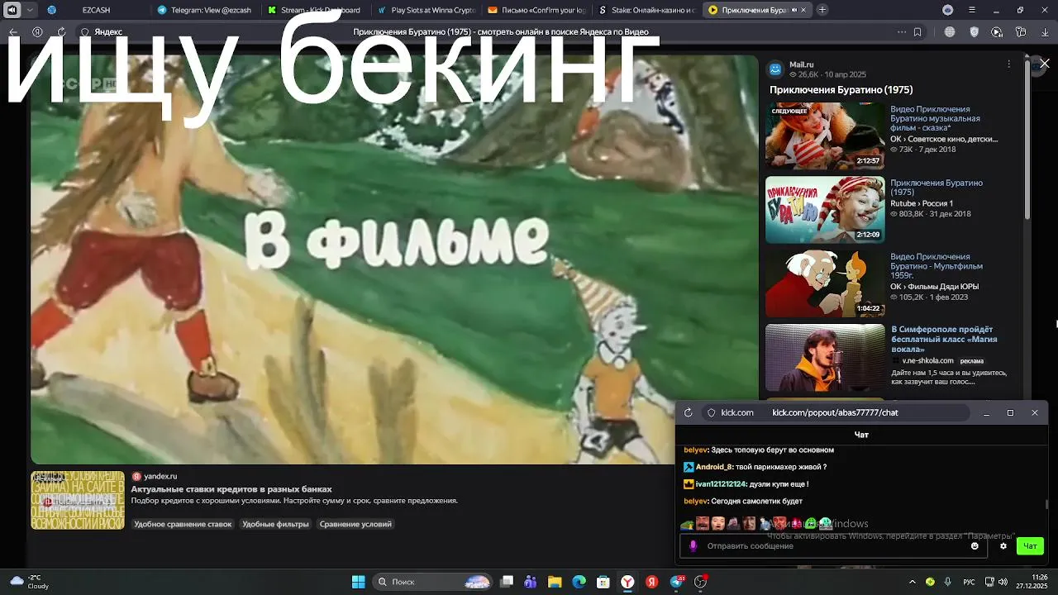Open Microsoft Edge from taskbar
This screenshot has width=1058, height=595.
(579, 582)
